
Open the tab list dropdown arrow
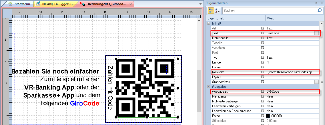click(x=200, y=4)
